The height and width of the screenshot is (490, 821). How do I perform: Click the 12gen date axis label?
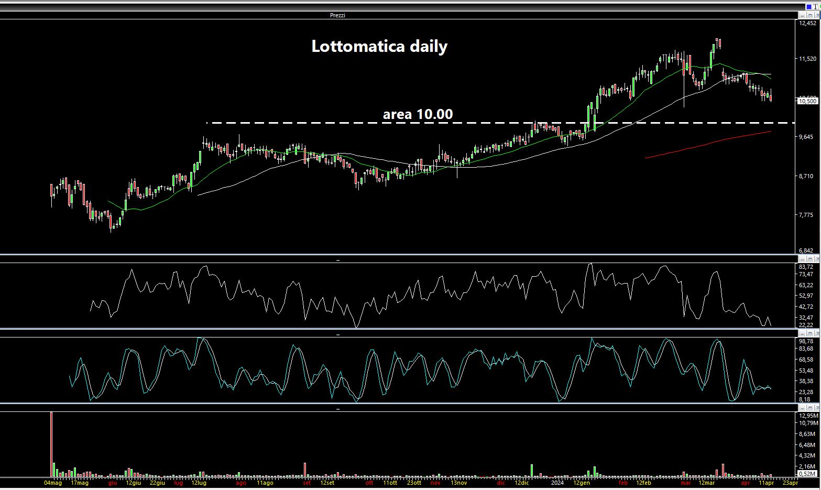[581, 483]
